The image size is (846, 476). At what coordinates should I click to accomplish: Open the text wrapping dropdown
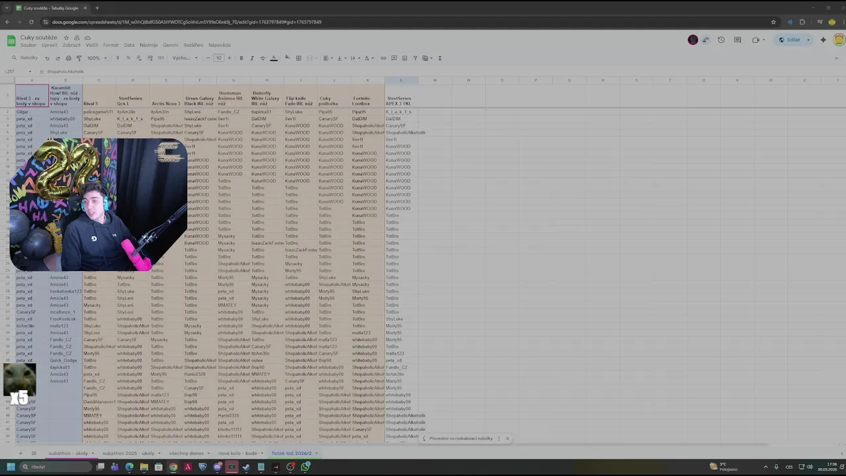click(x=354, y=58)
